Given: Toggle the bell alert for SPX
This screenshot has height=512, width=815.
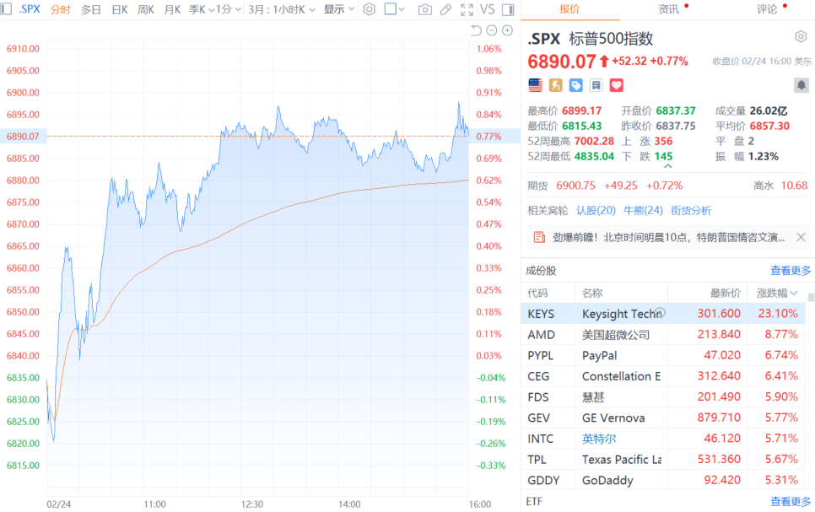Looking at the screenshot, I should pos(801,85).
